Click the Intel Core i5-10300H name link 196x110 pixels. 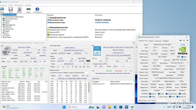pos(24,47)
